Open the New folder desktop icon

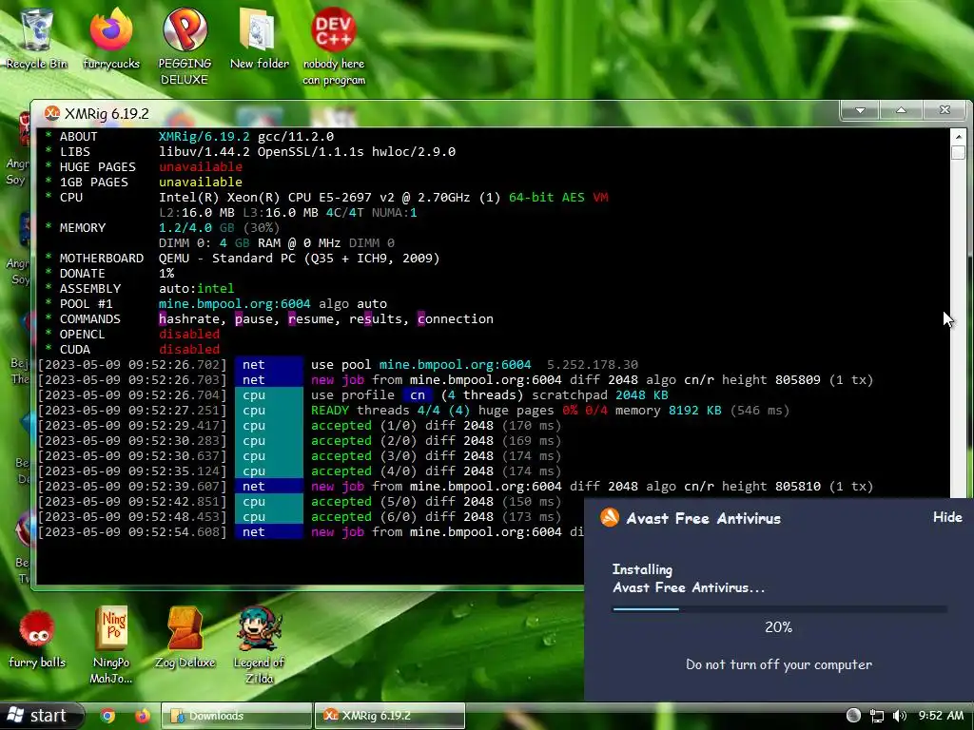259,37
